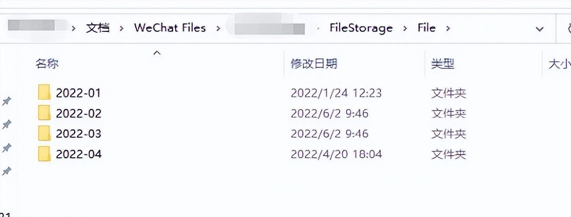Image resolution: width=571 pixels, height=217 pixels.
Task: Click the File breadcrumb segment
Action: [426, 28]
